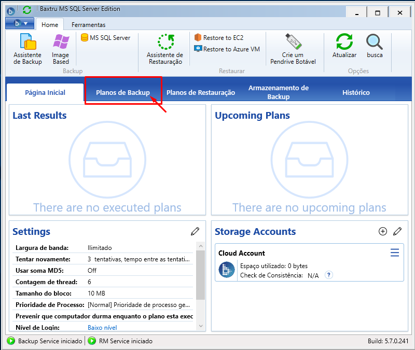415x350 pixels.
Task: Click the Cloud Account storage logo
Action: coord(227,270)
